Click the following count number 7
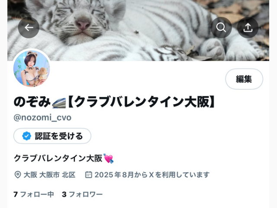Image resolution: width=277 pixels, height=208 pixels. tap(16, 195)
